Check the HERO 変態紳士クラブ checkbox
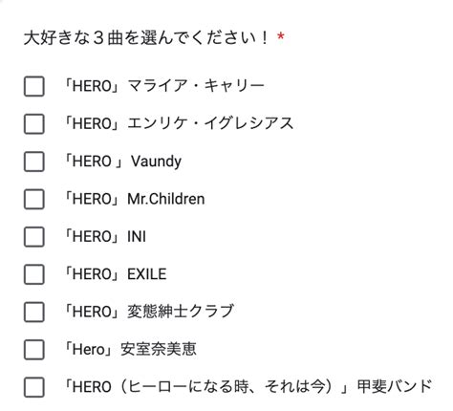 pyautogui.click(x=34, y=312)
